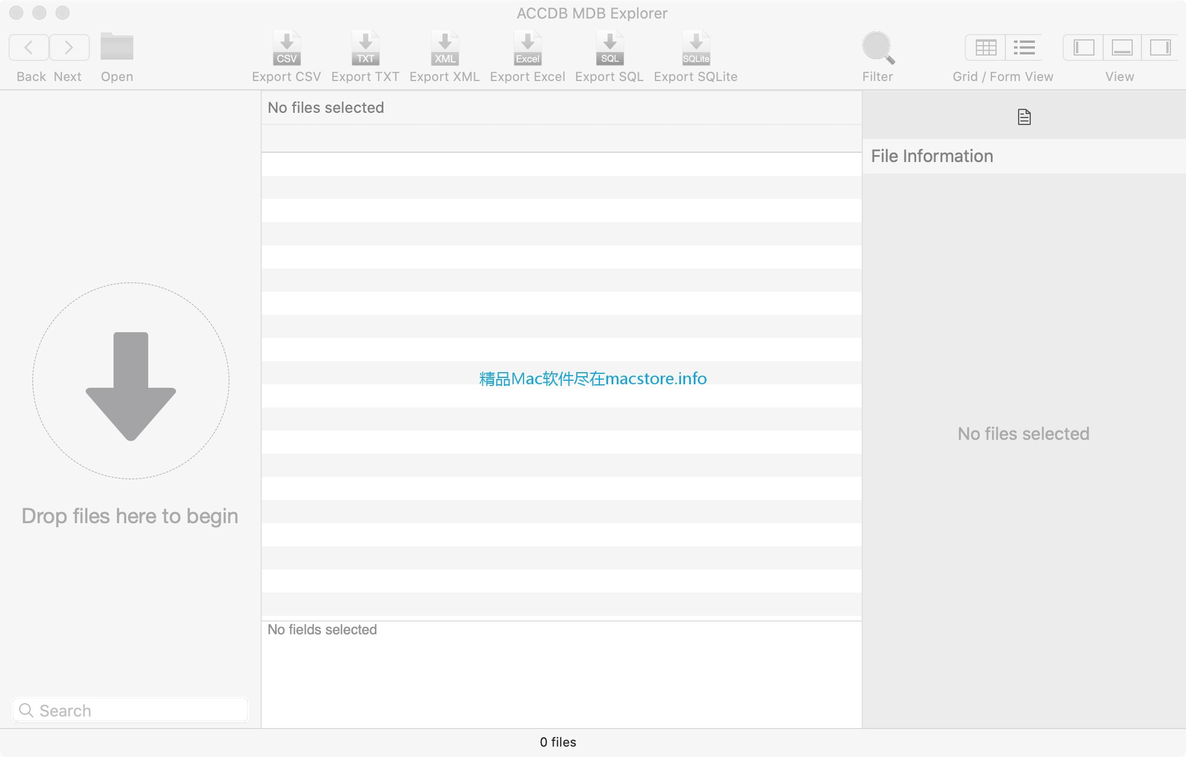Export data with the TXT icon

(x=365, y=47)
